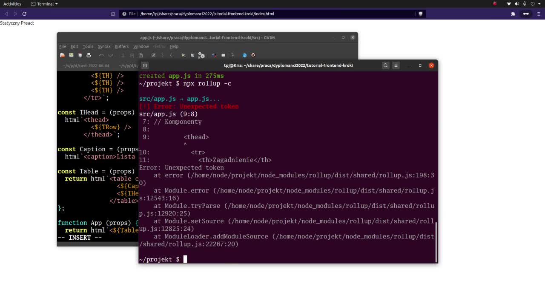Bookmark this page with the bookmark icon
545x306 pixels.
(x=113, y=14)
